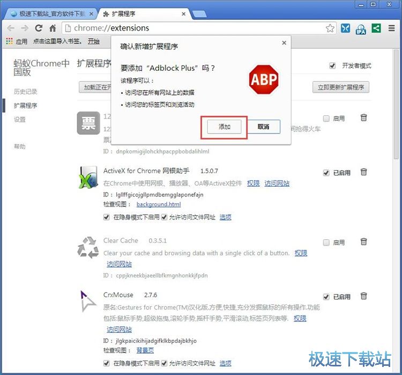The width and height of the screenshot is (402, 375).
Task: Click the browser forward arrow
Action: click(25, 28)
